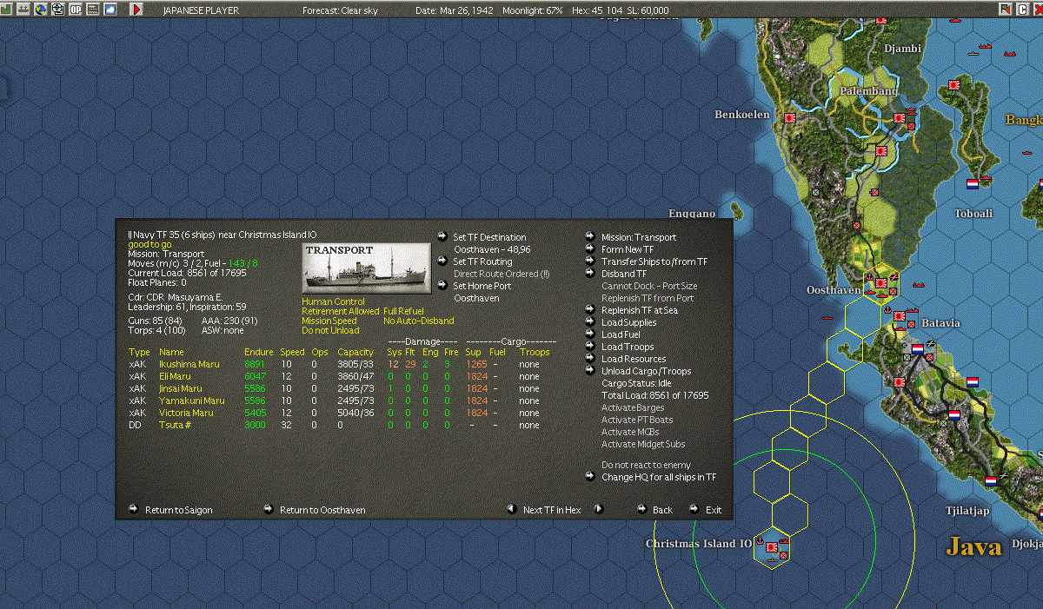Click the Toboali label on map
The width and height of the screenshot is (1043, 609).
tap(973, 214)
